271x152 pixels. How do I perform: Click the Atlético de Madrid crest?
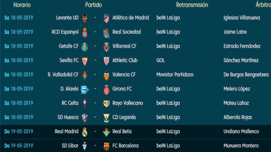[106, 18]
